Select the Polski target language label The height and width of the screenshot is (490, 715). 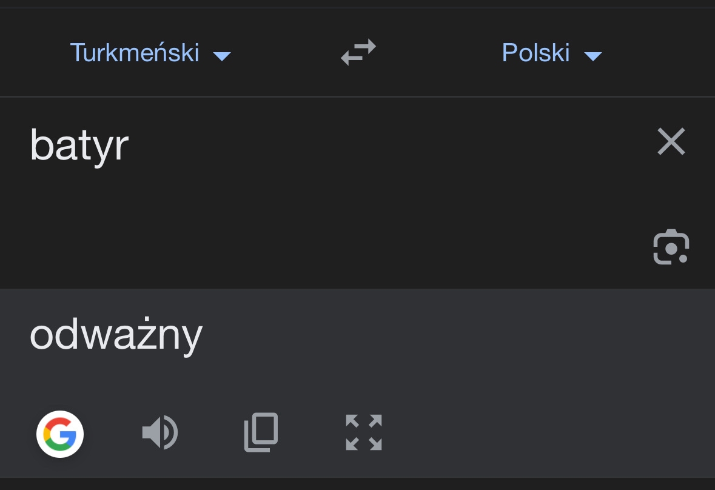click(x=535, y=53)
